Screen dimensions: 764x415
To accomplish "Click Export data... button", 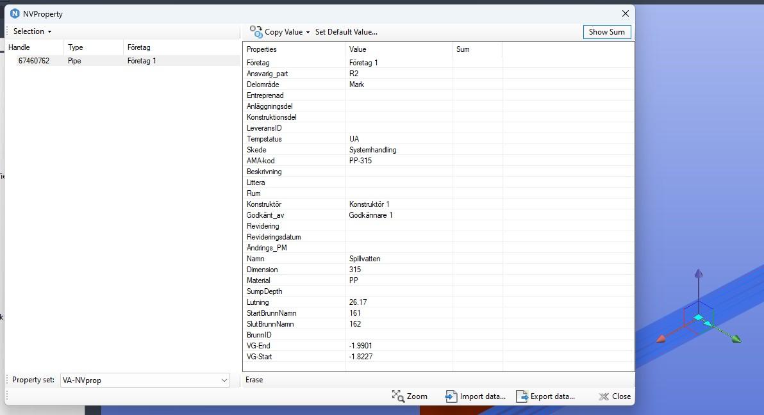I will click(x=545, y=396).
